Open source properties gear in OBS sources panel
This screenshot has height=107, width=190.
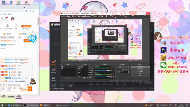click(84, 78)
